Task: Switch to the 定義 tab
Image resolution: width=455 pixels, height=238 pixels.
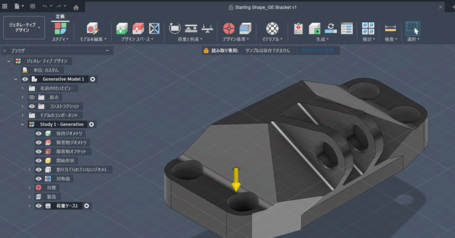Action: click(60, 16)
